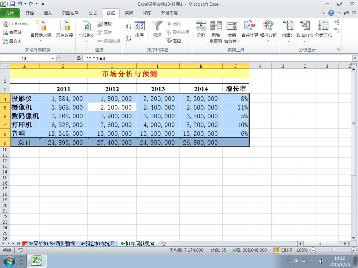
Task: Split text to columns (分列)
Action: [x=201, y=29]
